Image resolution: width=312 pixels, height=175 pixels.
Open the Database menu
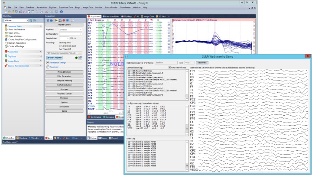30,7
